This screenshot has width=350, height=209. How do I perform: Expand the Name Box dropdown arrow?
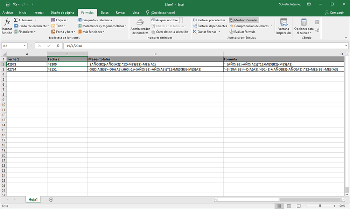24,46
